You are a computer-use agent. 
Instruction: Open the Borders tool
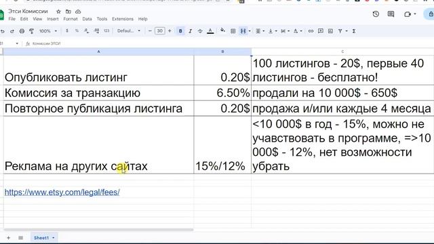point(233,31)
